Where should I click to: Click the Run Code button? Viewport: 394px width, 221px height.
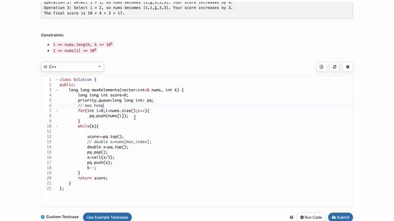click(x=311, y=217)
